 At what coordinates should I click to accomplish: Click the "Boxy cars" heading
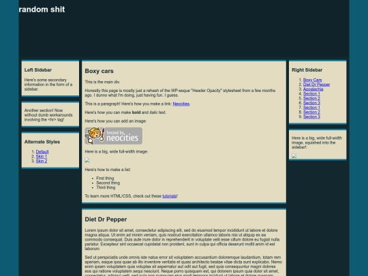coord(99,71)
